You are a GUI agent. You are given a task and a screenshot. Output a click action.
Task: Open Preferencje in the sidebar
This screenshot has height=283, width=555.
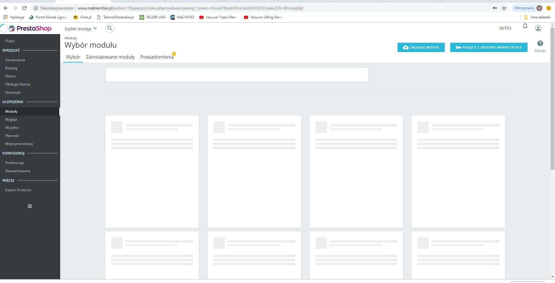click(x=14, y=163)
